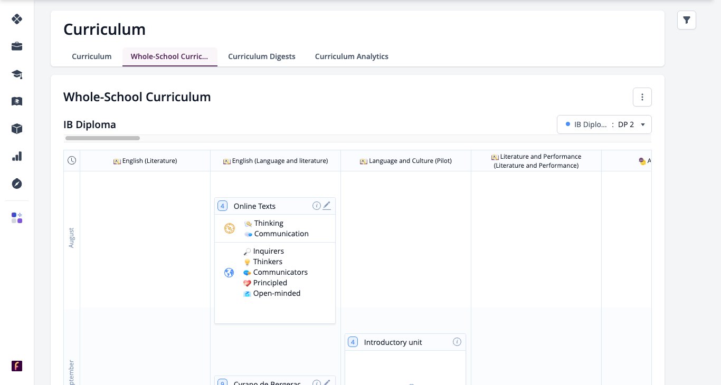Open the briefcase section in the sidebar
The image size is (721, 385).
(x=17, y=46)
